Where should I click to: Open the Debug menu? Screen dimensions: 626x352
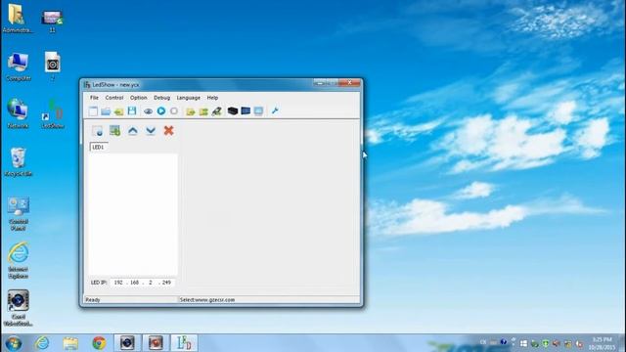point(161,98)
